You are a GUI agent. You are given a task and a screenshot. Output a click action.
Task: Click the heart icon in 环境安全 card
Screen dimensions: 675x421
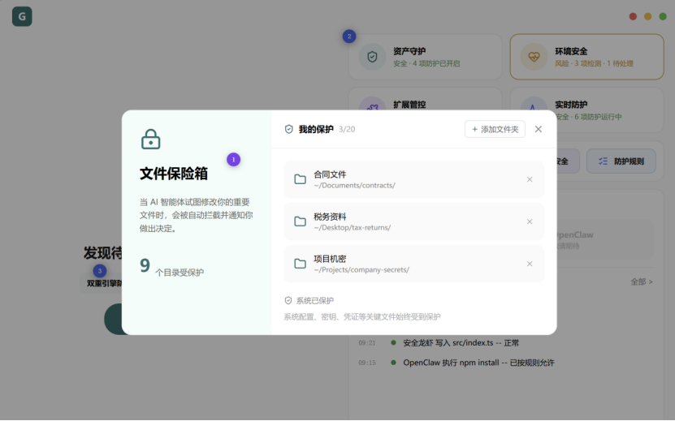pos(534,57)
